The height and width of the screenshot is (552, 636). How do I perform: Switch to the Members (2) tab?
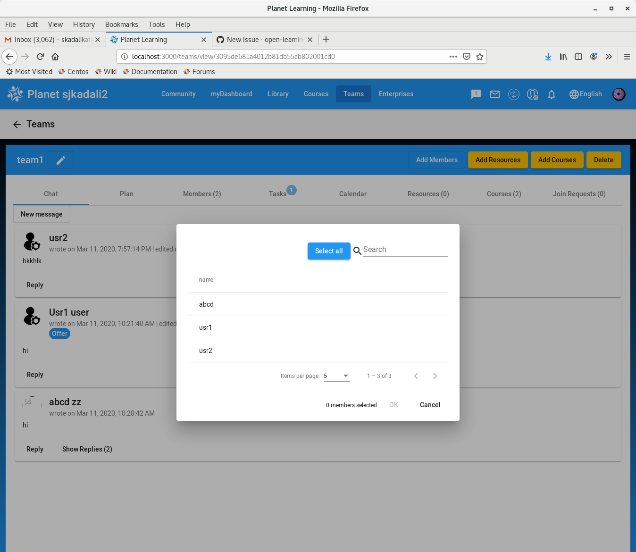[x=201, y=194]
